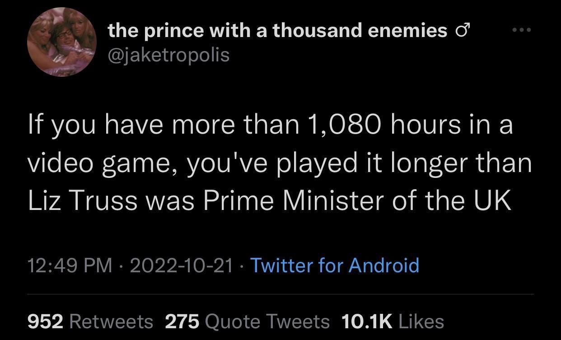View the list of 952 Retweets
561x340 pixels.
90,321
